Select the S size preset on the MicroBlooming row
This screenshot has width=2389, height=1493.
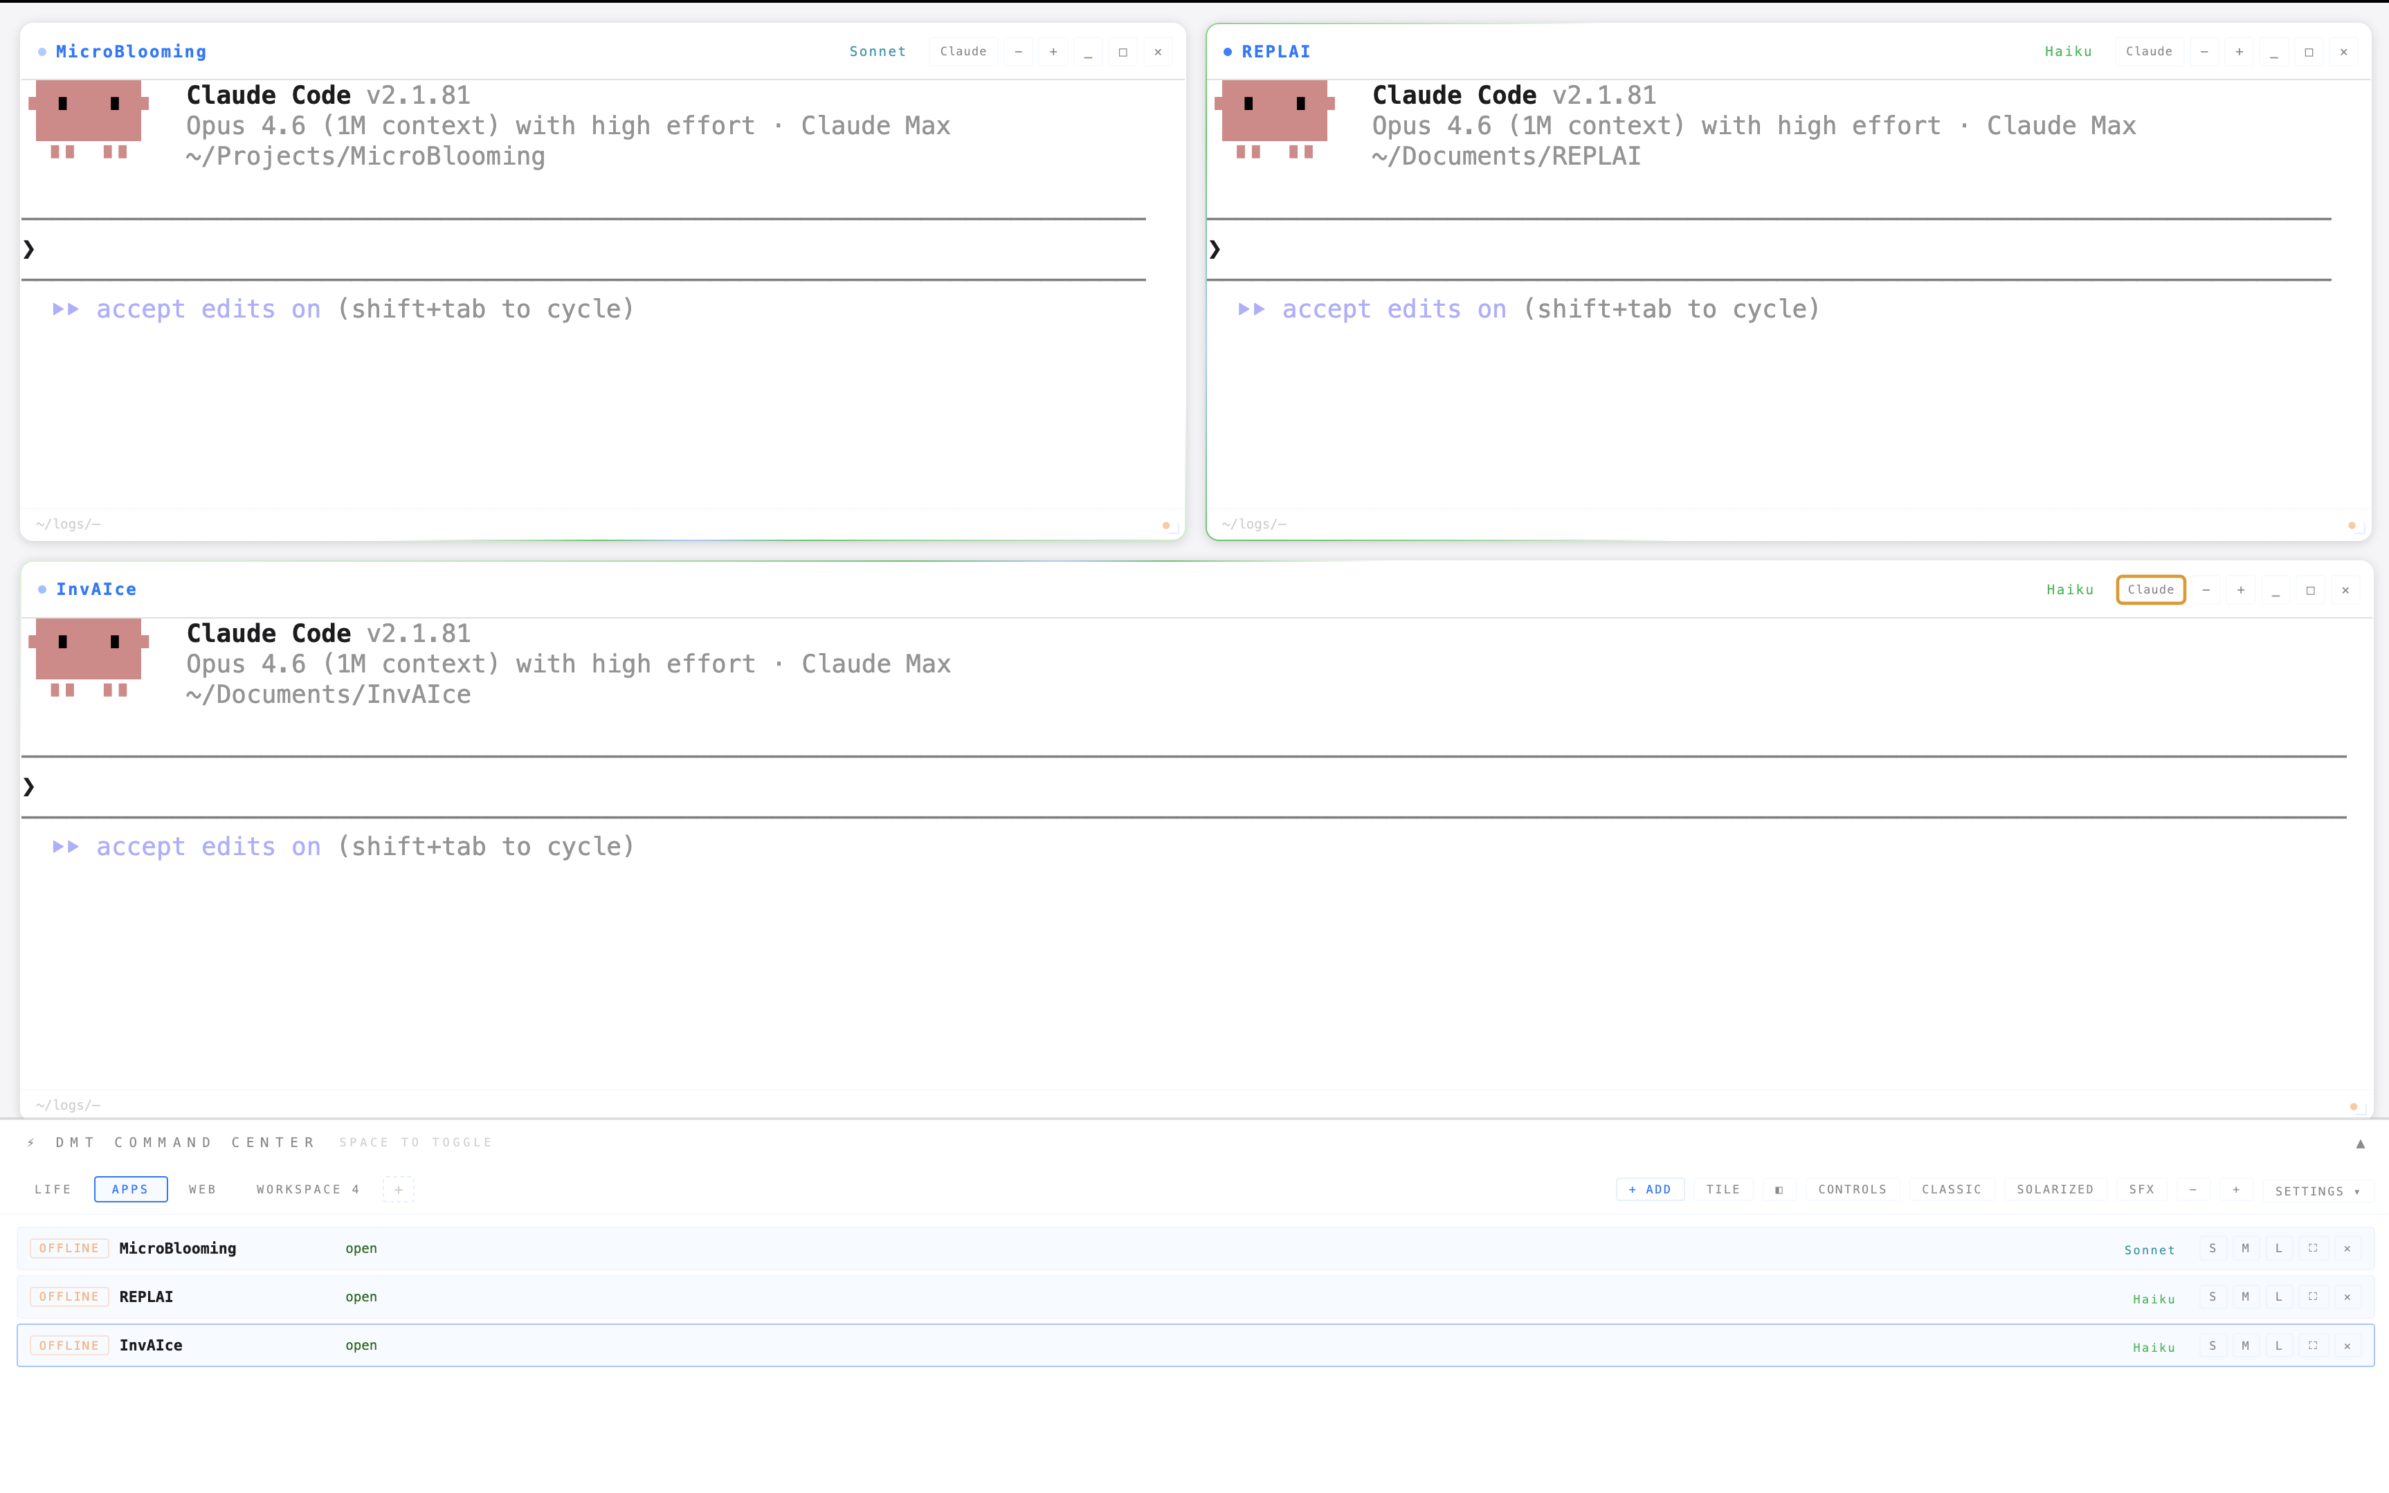coord(2213,1248)
